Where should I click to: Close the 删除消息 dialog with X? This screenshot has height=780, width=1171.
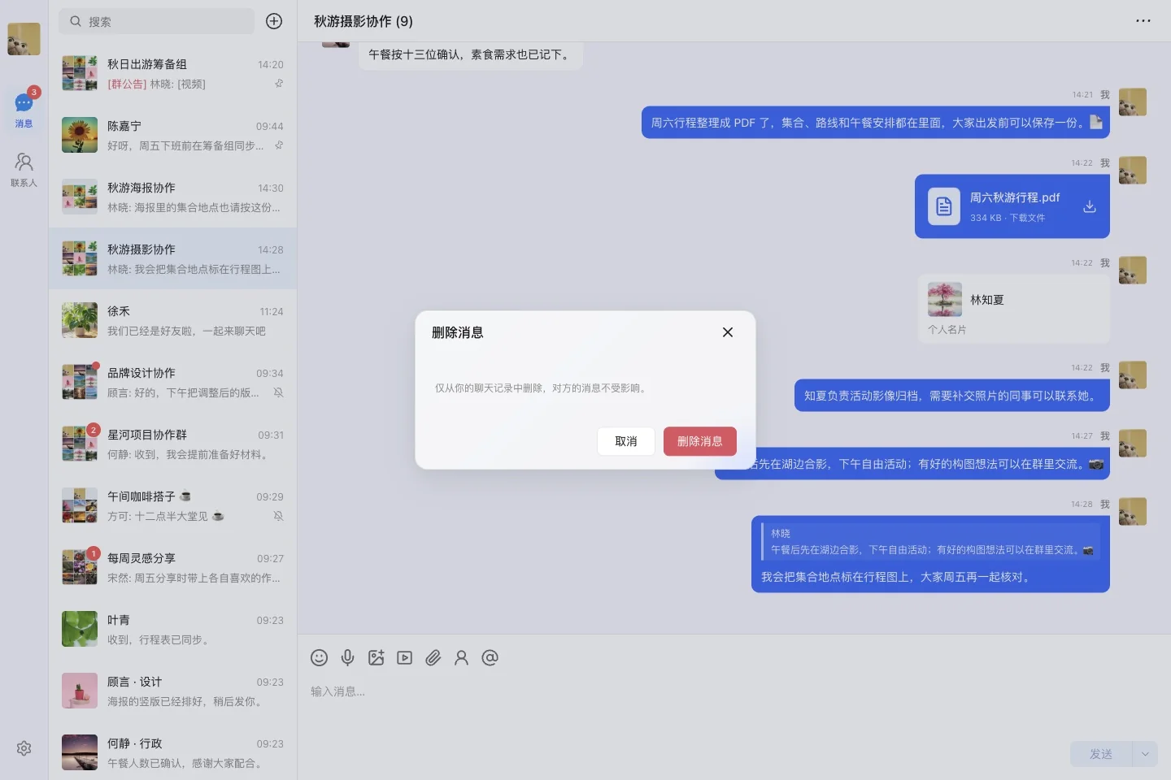coord(728,332)
